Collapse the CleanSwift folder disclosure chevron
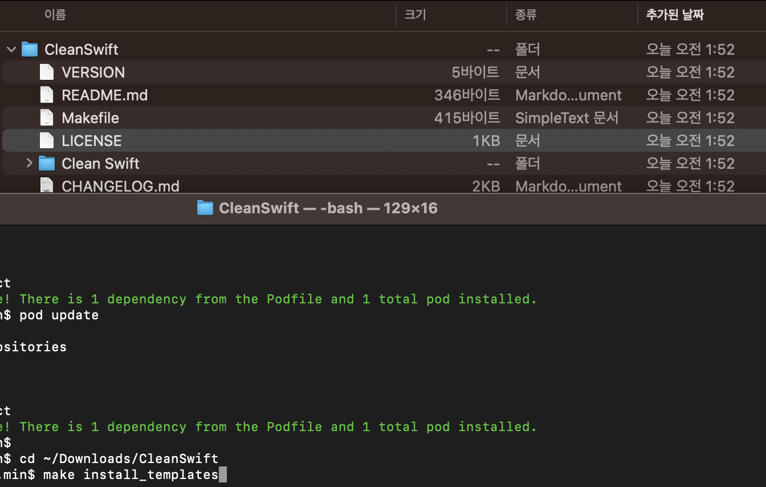This screenshot has width=766, height=487. pyautogui.click(x=11, y=50)
